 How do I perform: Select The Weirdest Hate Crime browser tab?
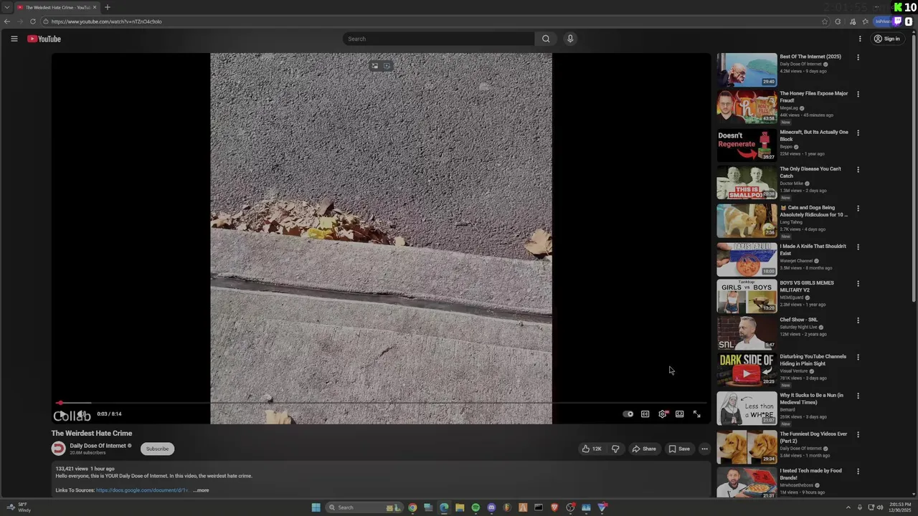click(x=57, y=7)
